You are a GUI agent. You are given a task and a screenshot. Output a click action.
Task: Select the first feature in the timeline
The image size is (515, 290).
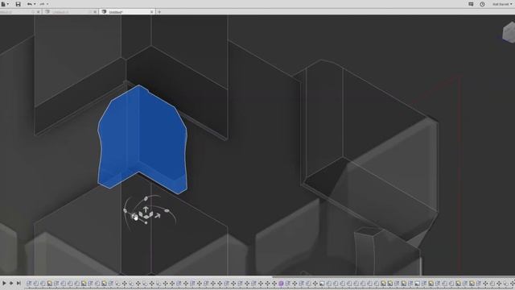pos(29,284)
